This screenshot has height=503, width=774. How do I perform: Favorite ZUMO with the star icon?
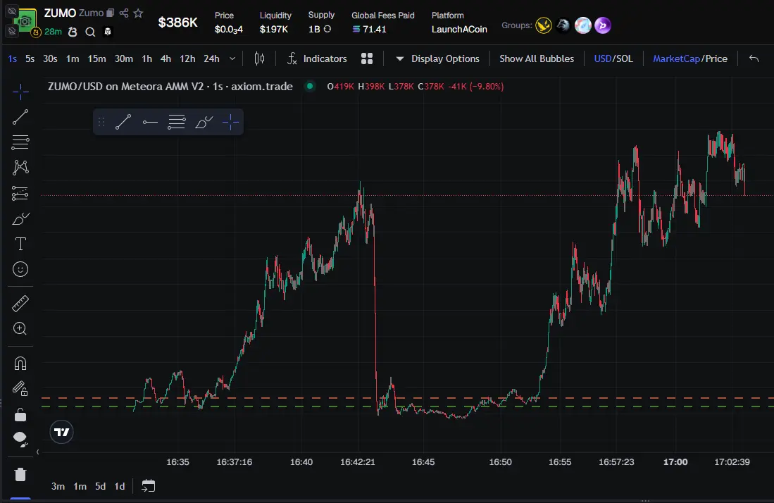point(138,13)
